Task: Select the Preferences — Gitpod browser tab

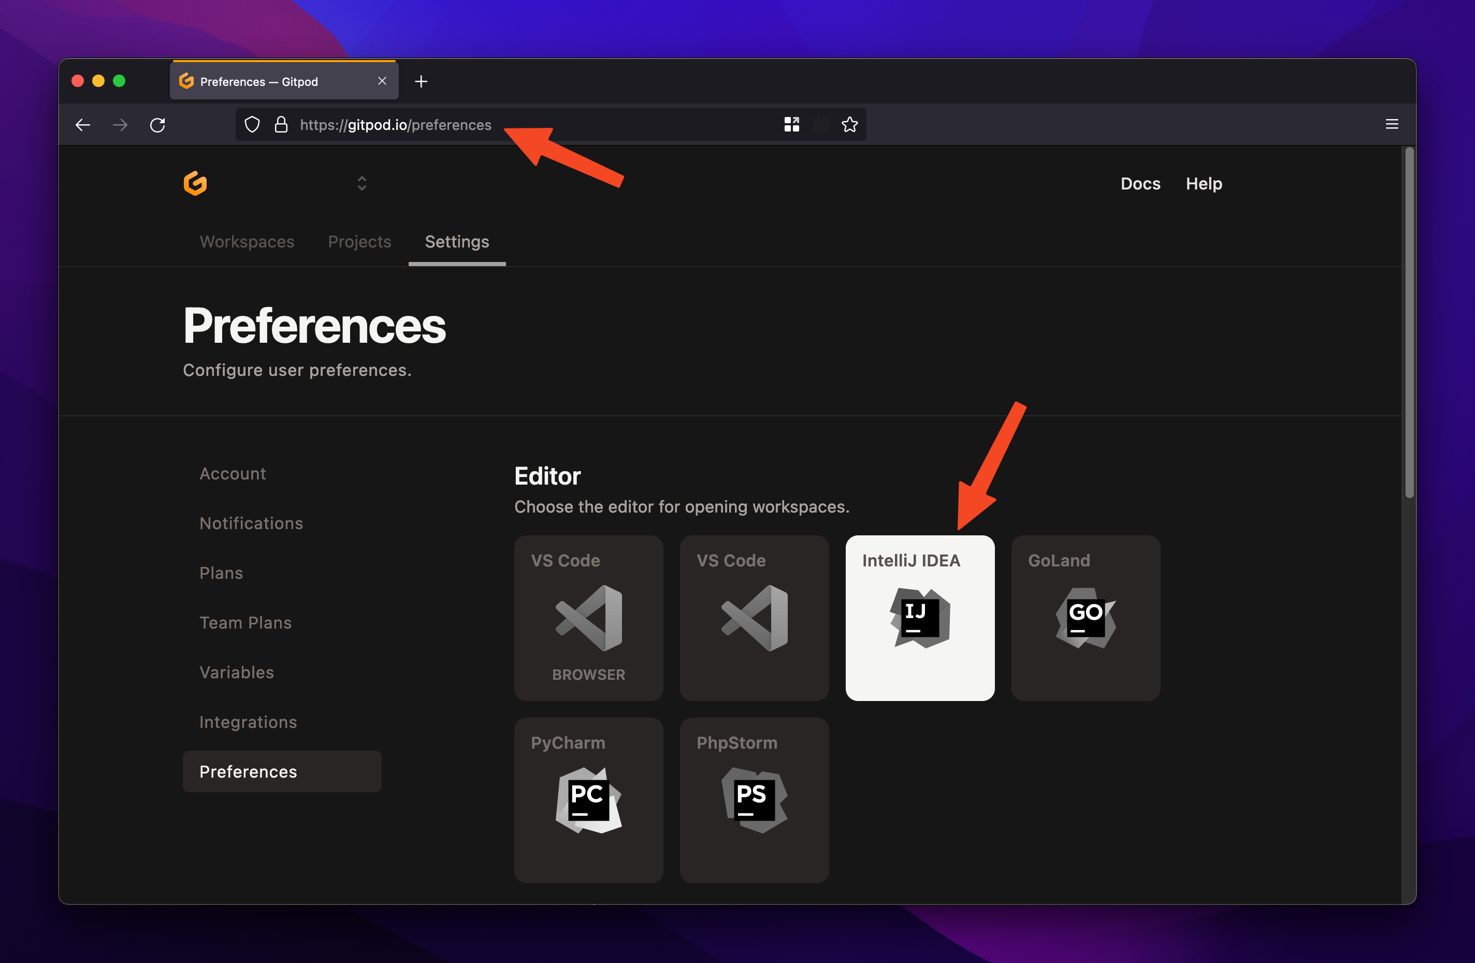Action: (284, 81)
